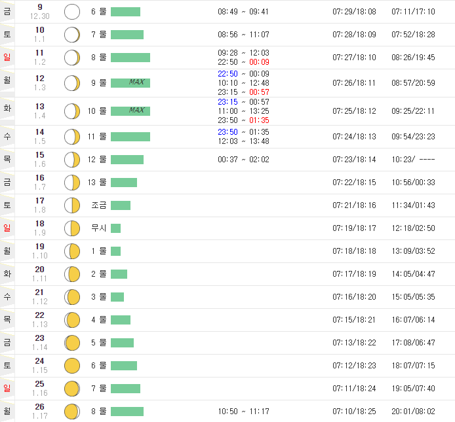Click the time range 10:50 ~ 11:17

[x=243, y=412]
